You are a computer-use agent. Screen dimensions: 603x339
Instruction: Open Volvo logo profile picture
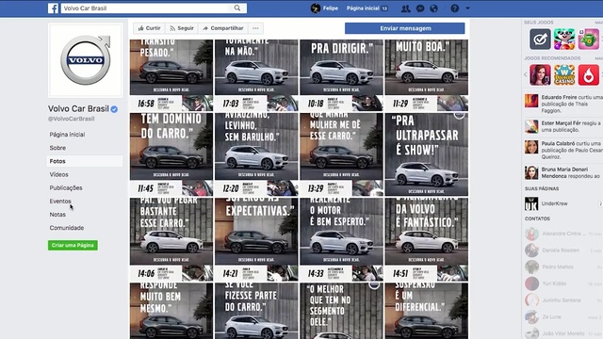click(86, 60)
